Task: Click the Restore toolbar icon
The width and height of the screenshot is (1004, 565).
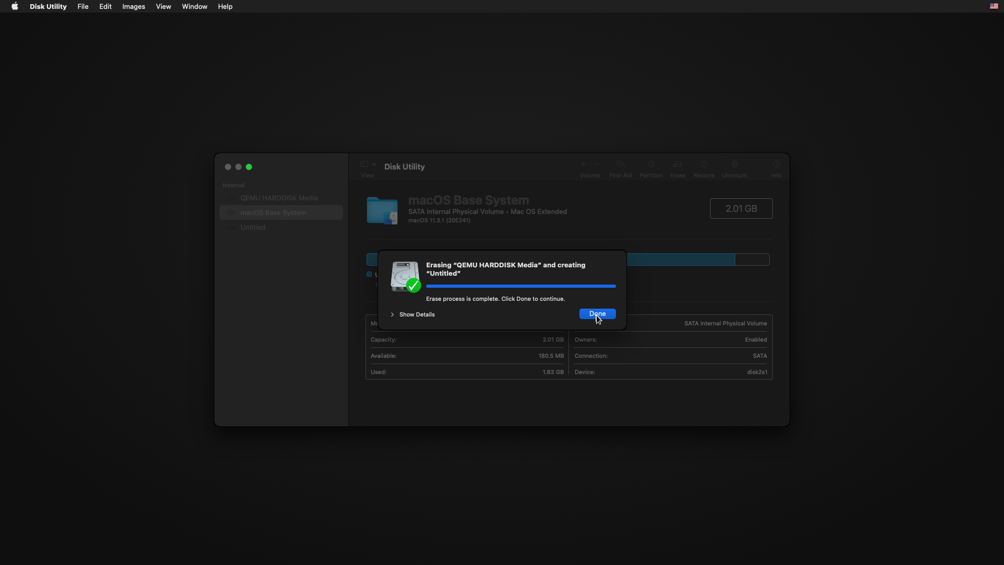Action: tap(703, 165)
